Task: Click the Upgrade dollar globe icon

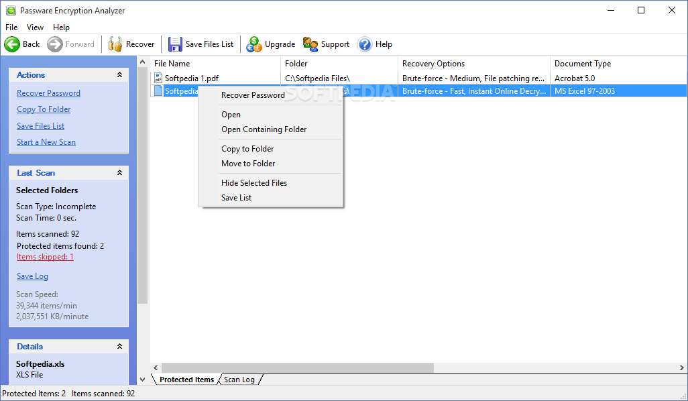Action: tap(254, 44)
